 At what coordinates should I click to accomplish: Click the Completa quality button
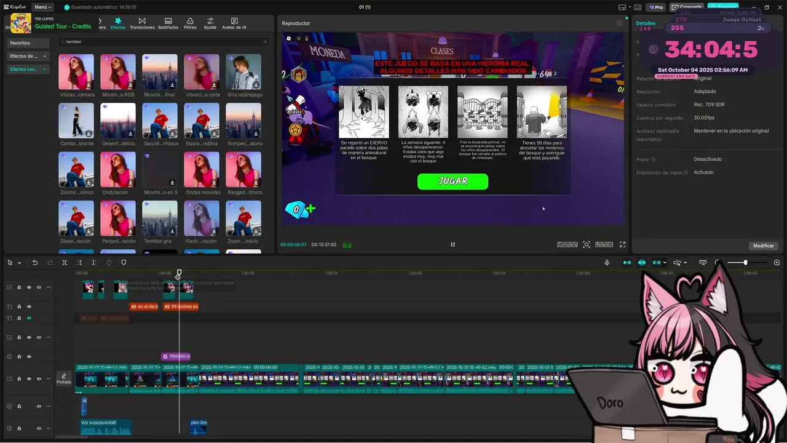coord(568,244)
